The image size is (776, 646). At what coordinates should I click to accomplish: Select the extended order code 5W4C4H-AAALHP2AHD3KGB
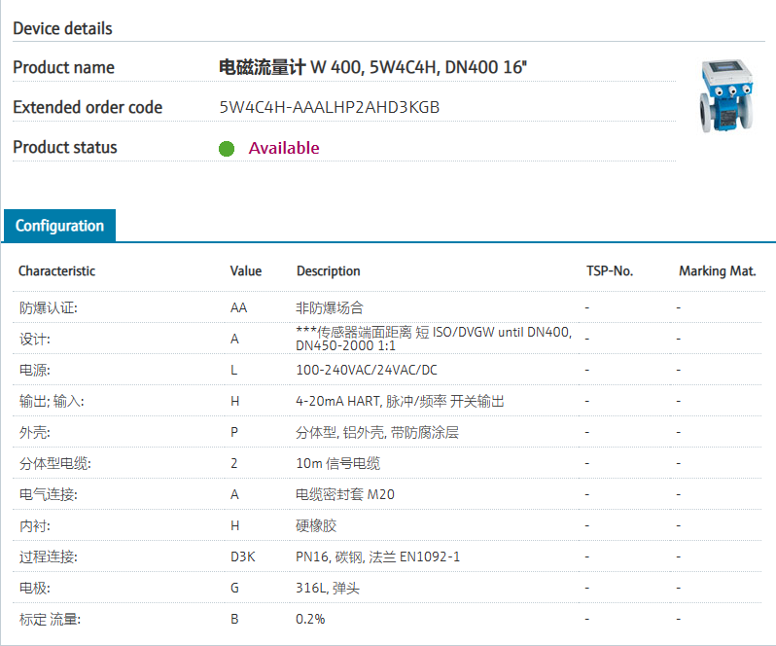coord(330,108)
